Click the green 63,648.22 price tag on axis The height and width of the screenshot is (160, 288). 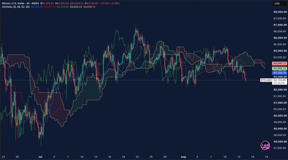(280, 69)
